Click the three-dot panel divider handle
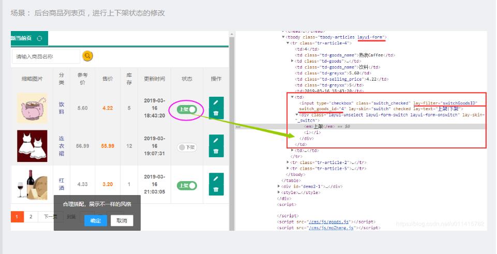Viewport: 497px width, 254px height. [x=238, y=127]
